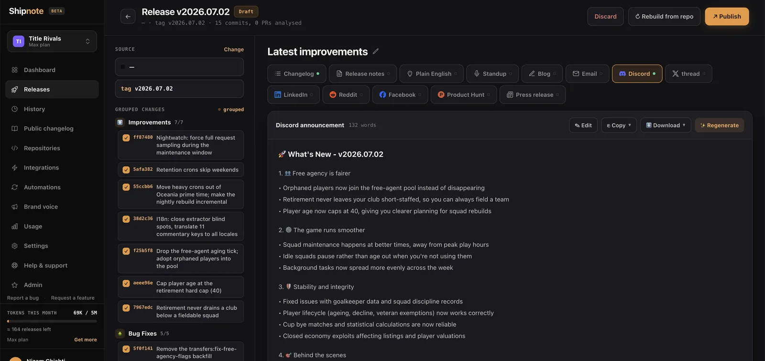Click the X logo on thread tab
Viewport: 765px width, 361px height.
(x=676, y=74)
